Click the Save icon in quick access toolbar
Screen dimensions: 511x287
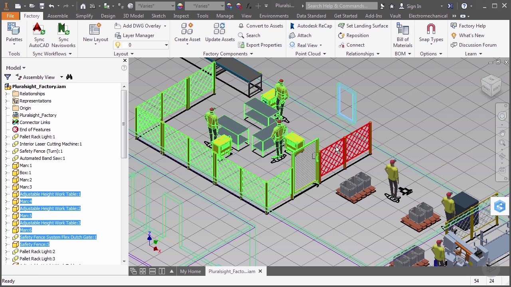[42, 6]
